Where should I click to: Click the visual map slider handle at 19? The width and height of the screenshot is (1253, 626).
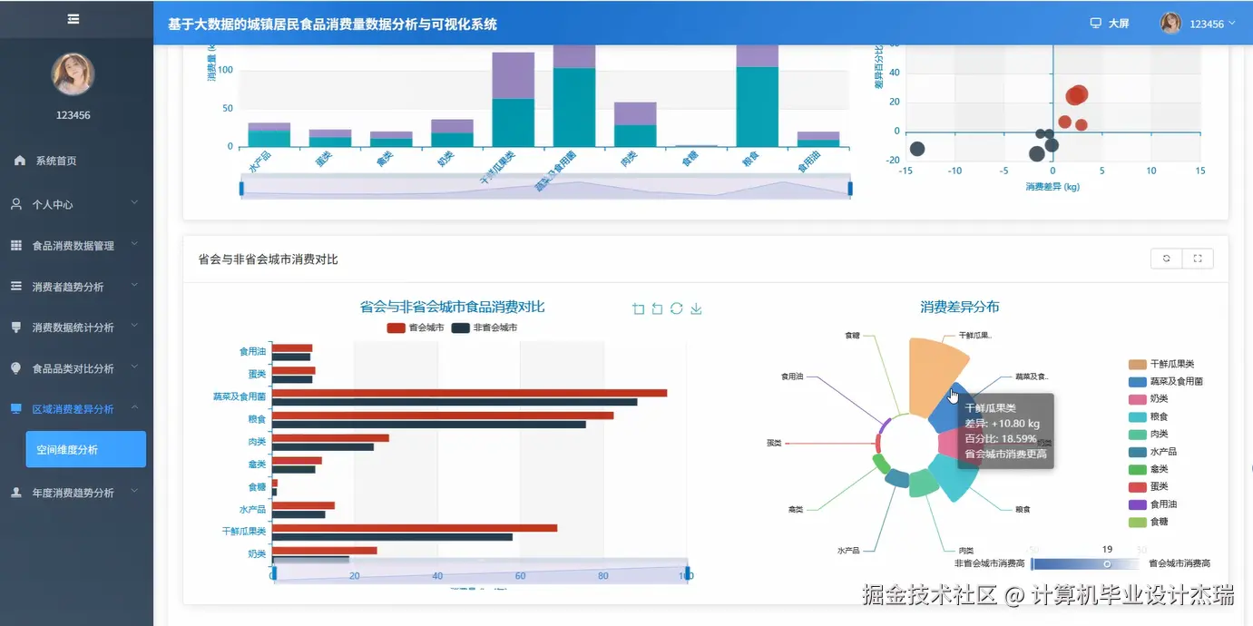(1107, 564)
